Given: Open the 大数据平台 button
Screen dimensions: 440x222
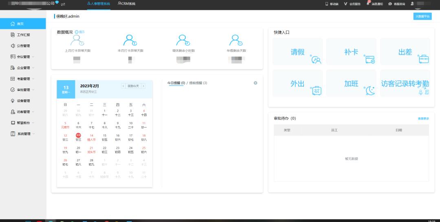Looking at the screenshot, I should click(x=422, y=16).
